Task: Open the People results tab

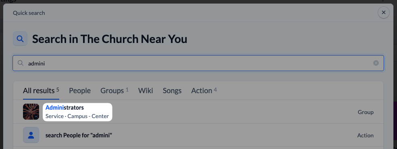Action: (x=80, y=90)
